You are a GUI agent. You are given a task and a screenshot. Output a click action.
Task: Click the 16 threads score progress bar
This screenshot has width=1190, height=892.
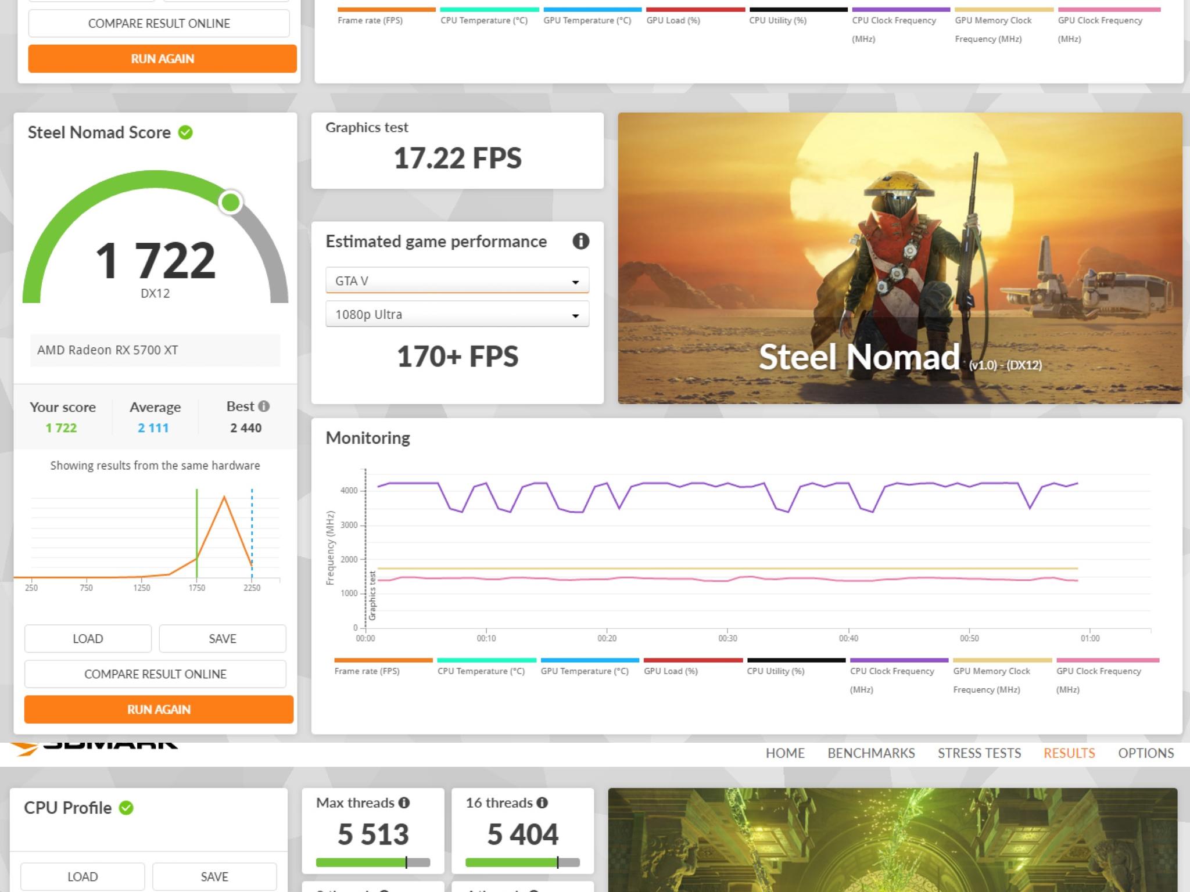point(522,862)
